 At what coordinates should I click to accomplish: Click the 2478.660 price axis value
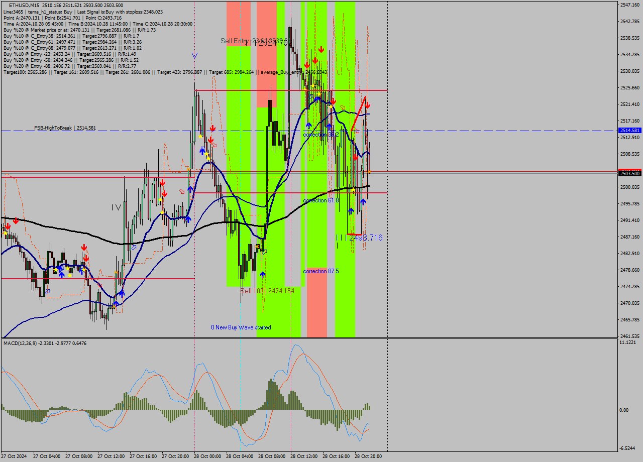point(629,270)
